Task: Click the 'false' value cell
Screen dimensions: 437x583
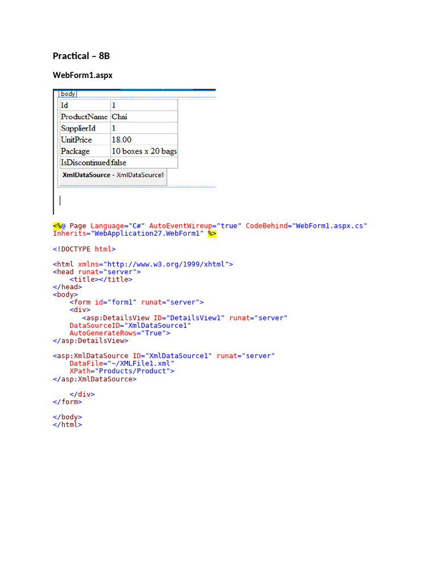Action: tap(144, 162)
